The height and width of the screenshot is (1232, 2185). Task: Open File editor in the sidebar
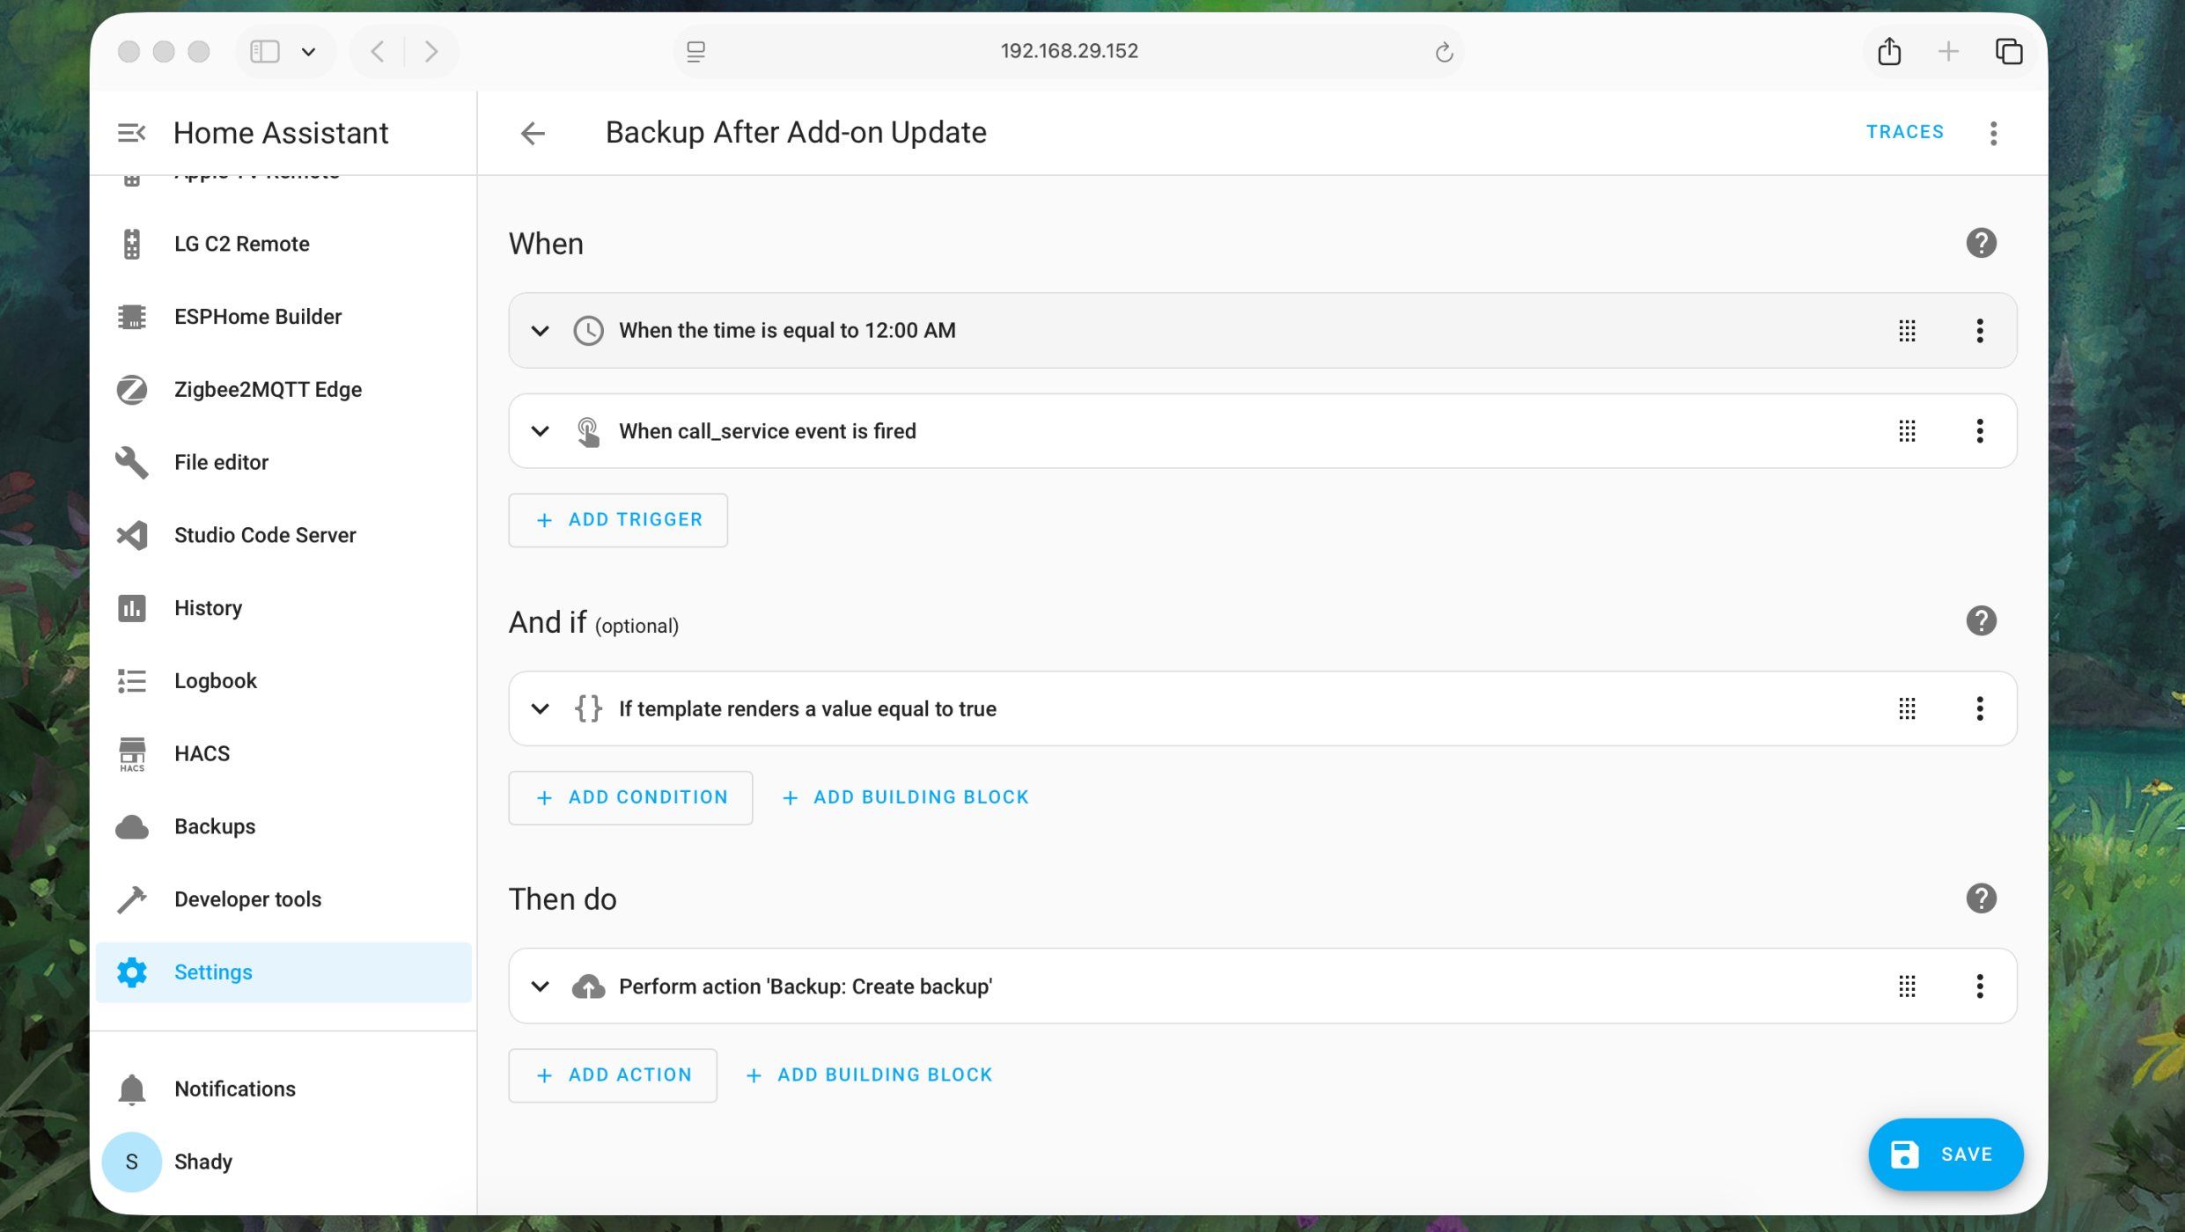click(x=283, y=463)
